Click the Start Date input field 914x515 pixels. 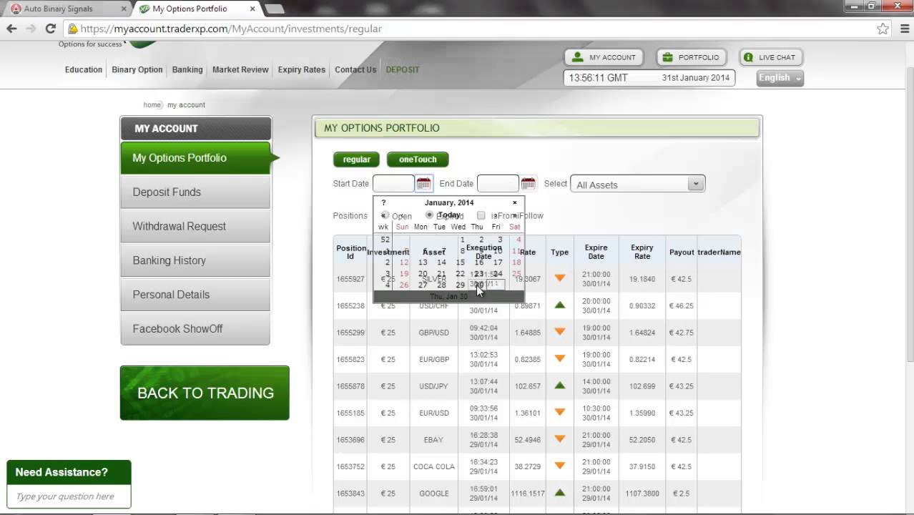tap(393, 184)
